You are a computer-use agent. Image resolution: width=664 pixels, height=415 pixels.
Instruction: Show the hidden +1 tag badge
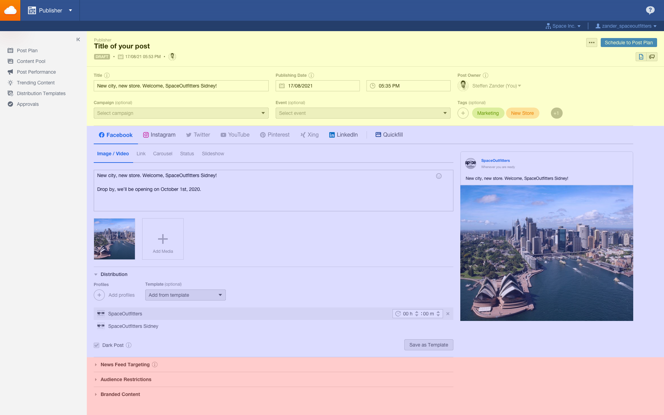point(556,113)
